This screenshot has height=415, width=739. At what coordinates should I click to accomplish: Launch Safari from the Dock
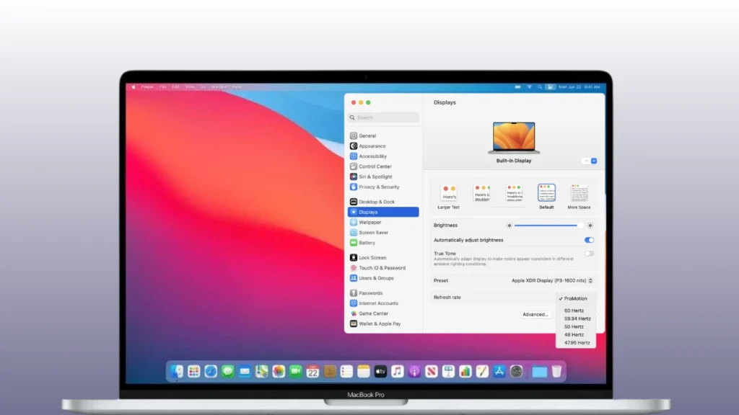pyautogui.click(x=211, y=371)
